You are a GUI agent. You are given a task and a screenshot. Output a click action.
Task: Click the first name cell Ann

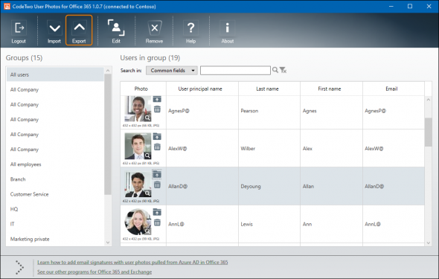[x=331, y=224]
